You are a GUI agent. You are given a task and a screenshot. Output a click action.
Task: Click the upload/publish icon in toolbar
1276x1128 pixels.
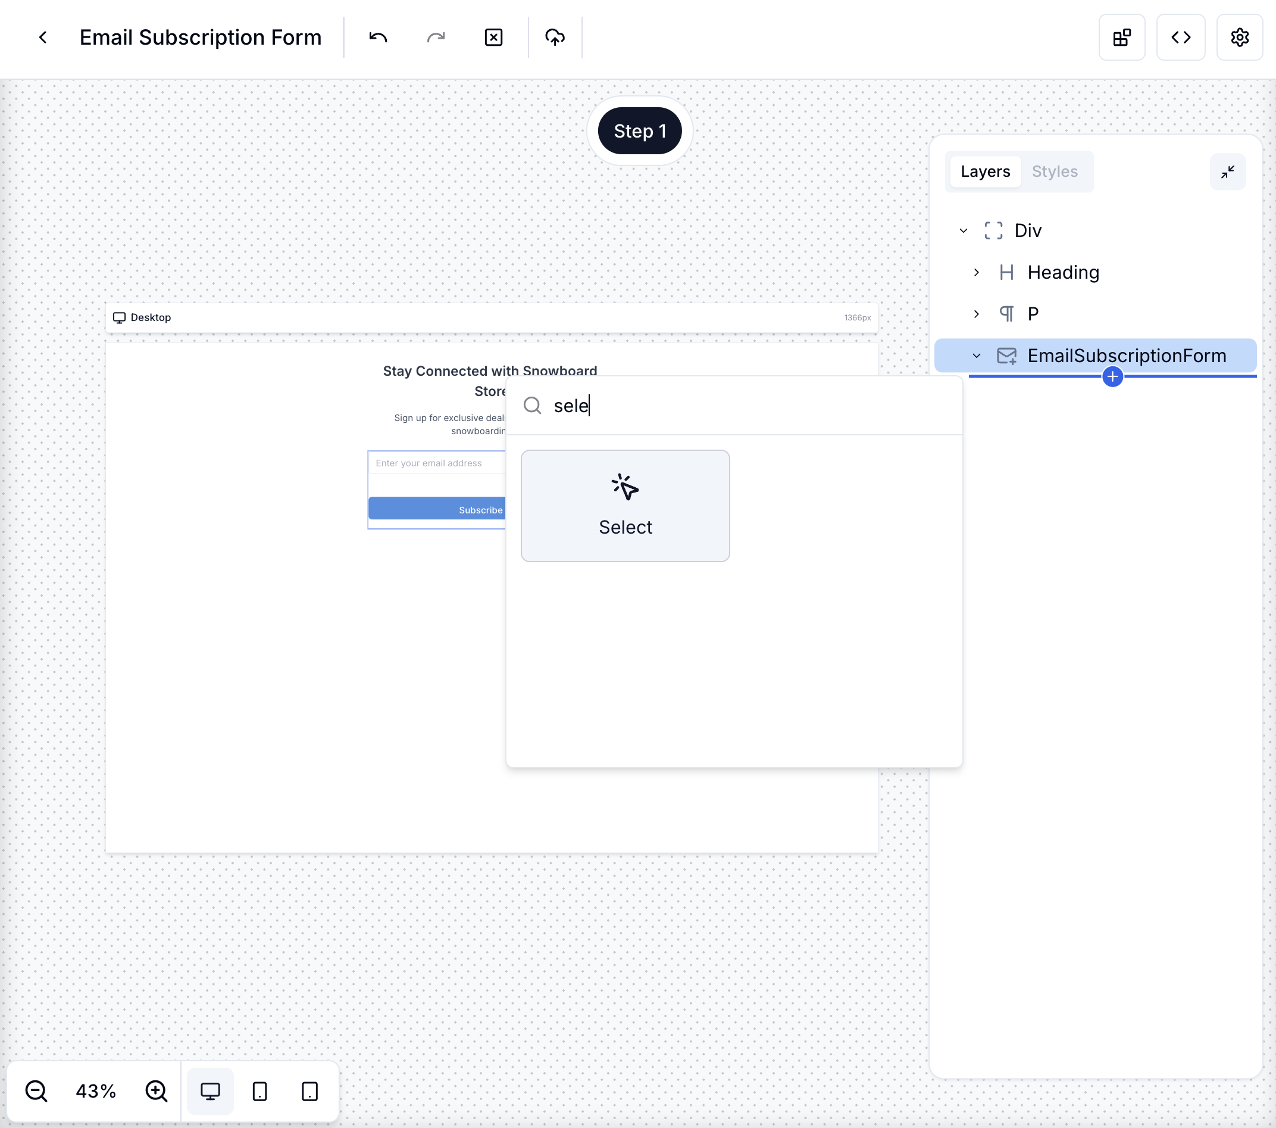(555, 37)
